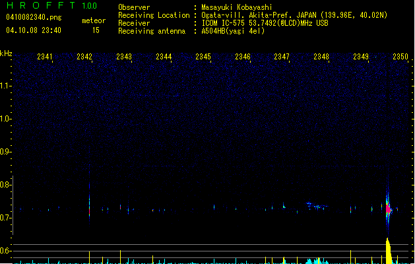415x264 pixels.
Task: Click the version number 1.0.0
Action: coord(89,5)
